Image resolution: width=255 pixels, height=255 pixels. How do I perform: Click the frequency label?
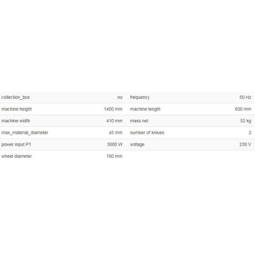point(140,97)
